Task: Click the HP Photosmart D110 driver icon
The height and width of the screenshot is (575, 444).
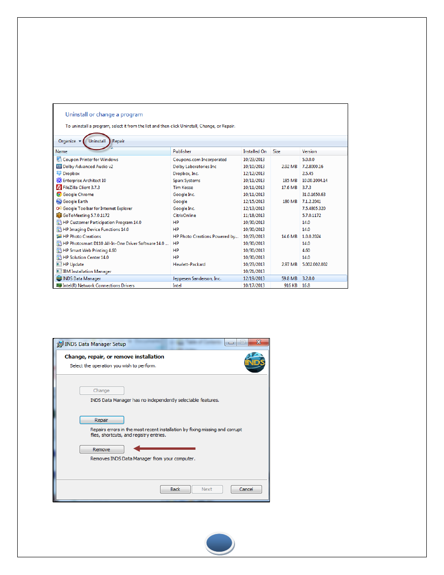Action: (59, 243)
